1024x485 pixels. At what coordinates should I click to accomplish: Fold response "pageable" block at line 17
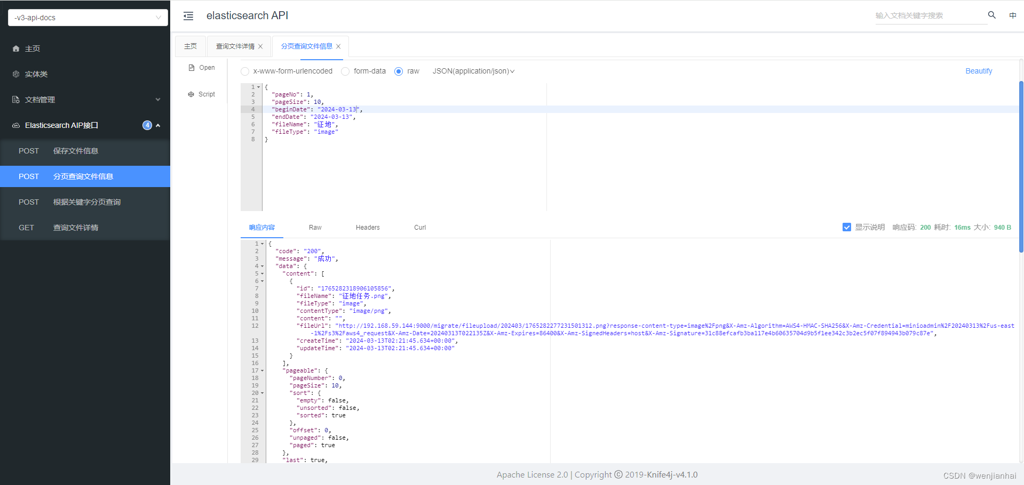click(262, 370)
